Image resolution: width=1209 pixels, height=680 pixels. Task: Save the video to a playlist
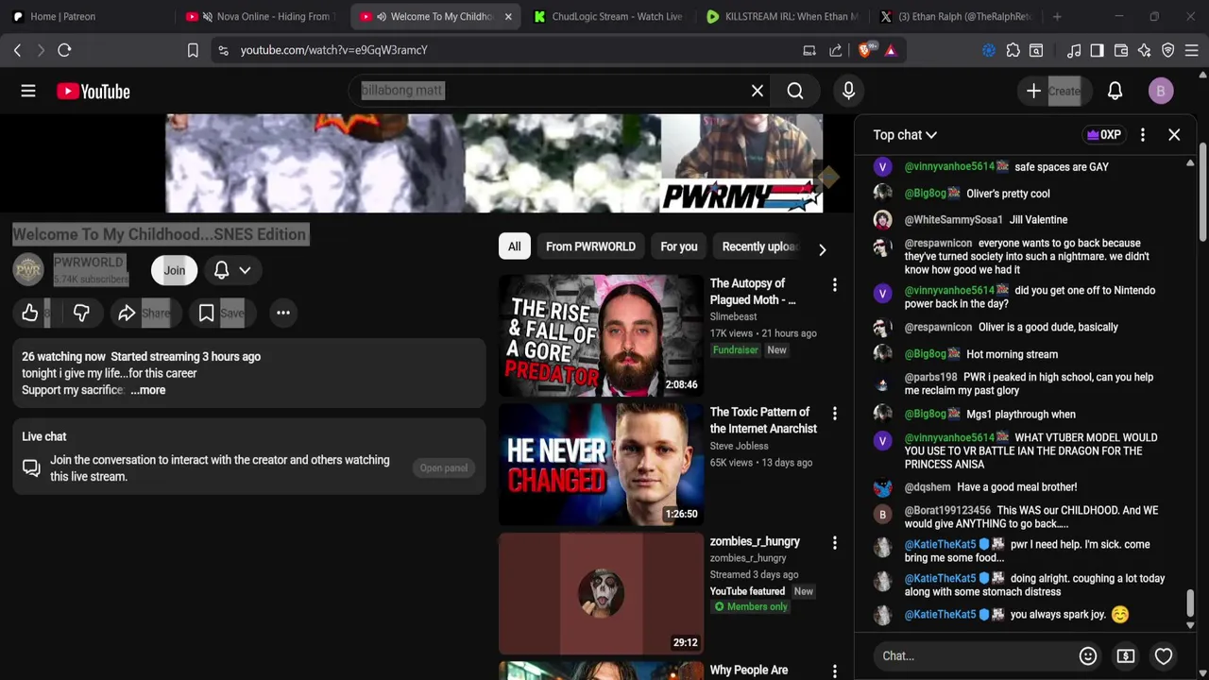[x=221, y=313]
